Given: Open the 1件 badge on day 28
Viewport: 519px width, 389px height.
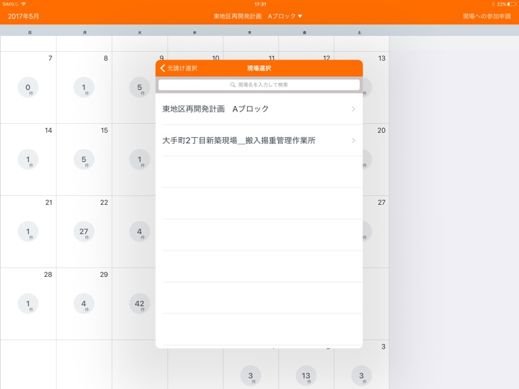Looking at the screenshot, I should 28,304.
